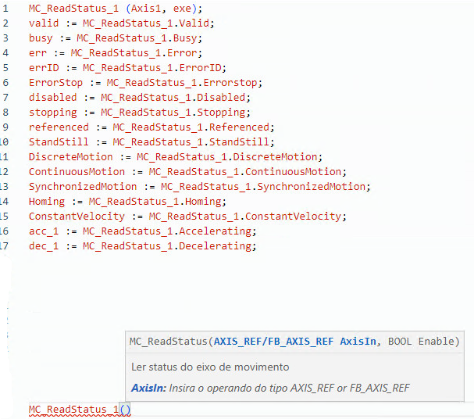Click the Axis1 argument in line 1
Screen dimensions: 474x419
145,9
